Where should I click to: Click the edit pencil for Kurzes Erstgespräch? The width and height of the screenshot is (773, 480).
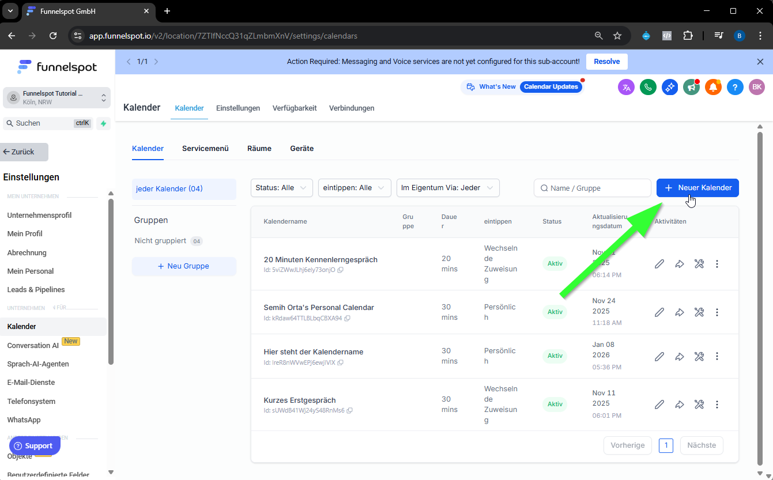659,405
